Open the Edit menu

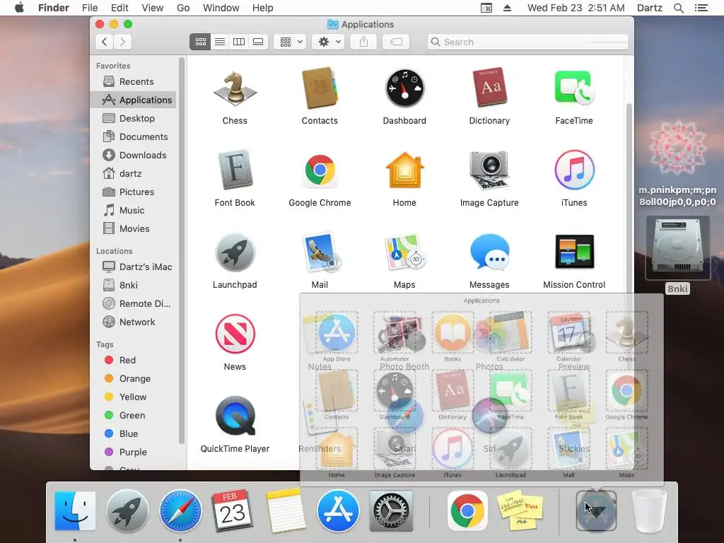click(x=119, y=8)
